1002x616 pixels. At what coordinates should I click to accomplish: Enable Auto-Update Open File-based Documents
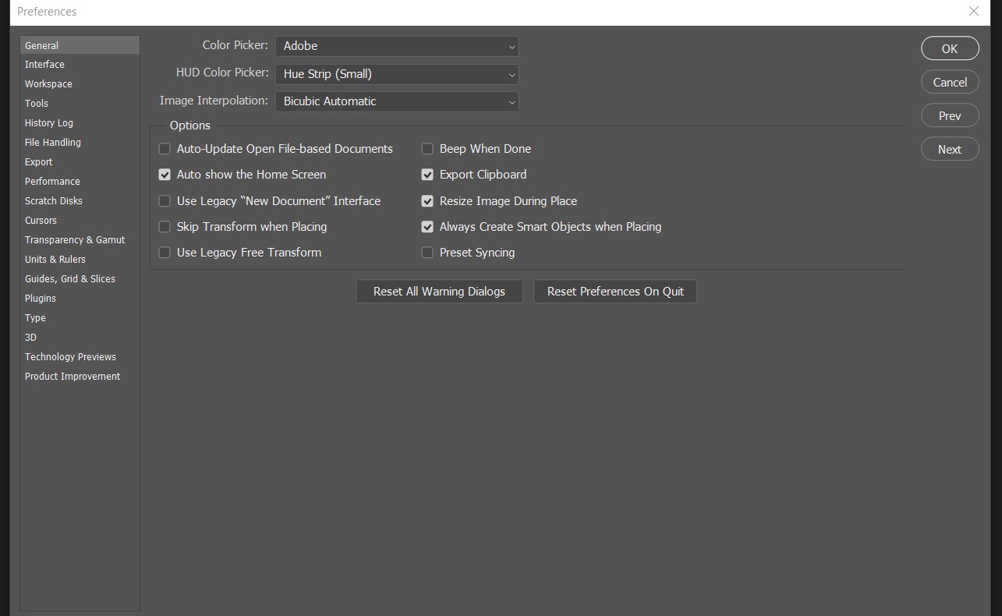point(165,148)
